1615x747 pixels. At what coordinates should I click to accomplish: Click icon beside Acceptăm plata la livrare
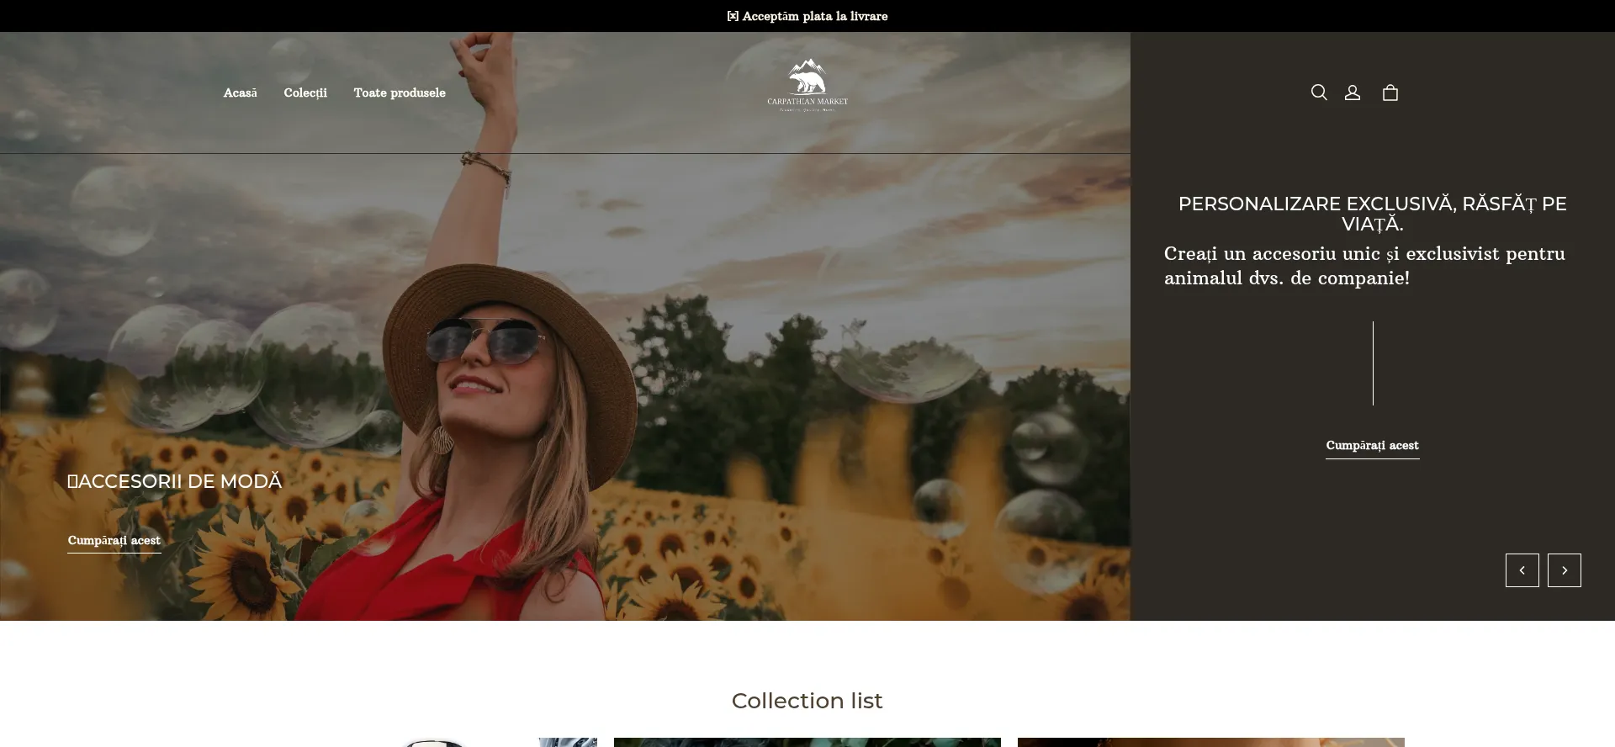[x=733, y=16]
